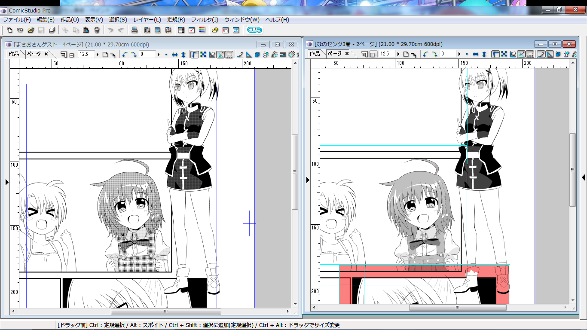
Task: Rotate right window view clockwise
Action: click(x=434, y=55)
